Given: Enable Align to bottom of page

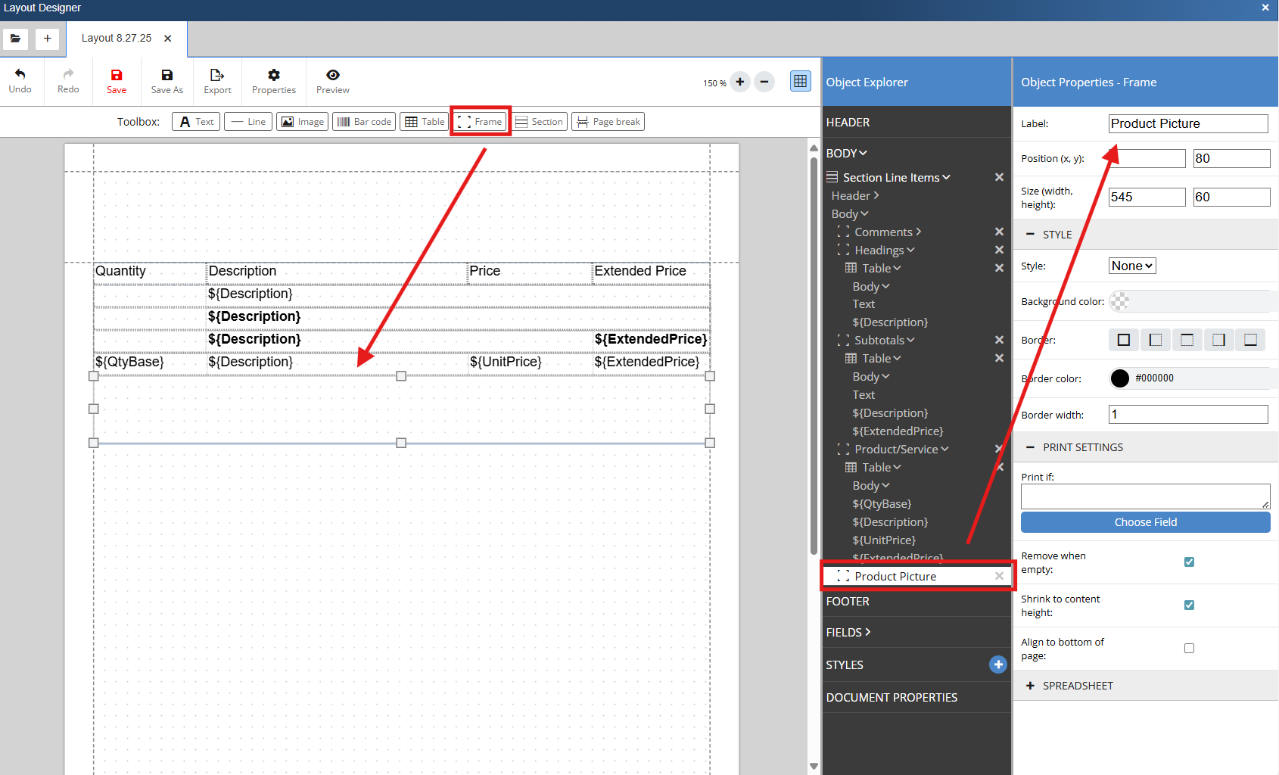Looking at the screenshot, I should click(1189, 648).
